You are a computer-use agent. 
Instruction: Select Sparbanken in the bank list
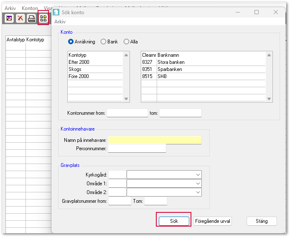click(170, 69)
